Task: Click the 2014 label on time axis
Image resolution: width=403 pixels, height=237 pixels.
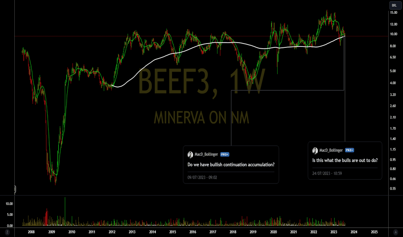Action: [x=152, y=232]
